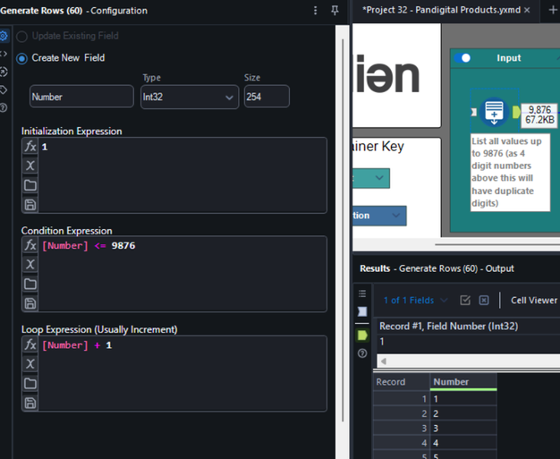560x459 pixels.
Task: Click the Number column header in Results
Action: click(463, 382)
